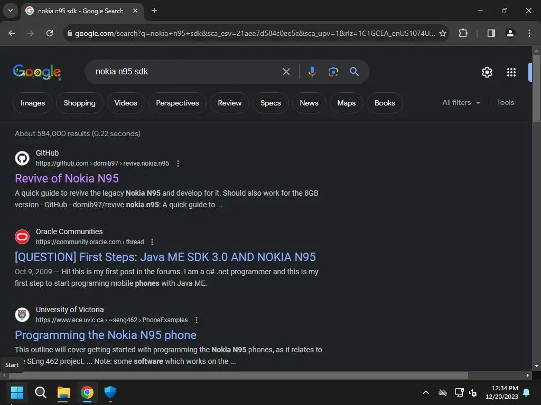Open a new tab with plus button
This screenshot has width=541, height=405.
click(x=154, y=11)
